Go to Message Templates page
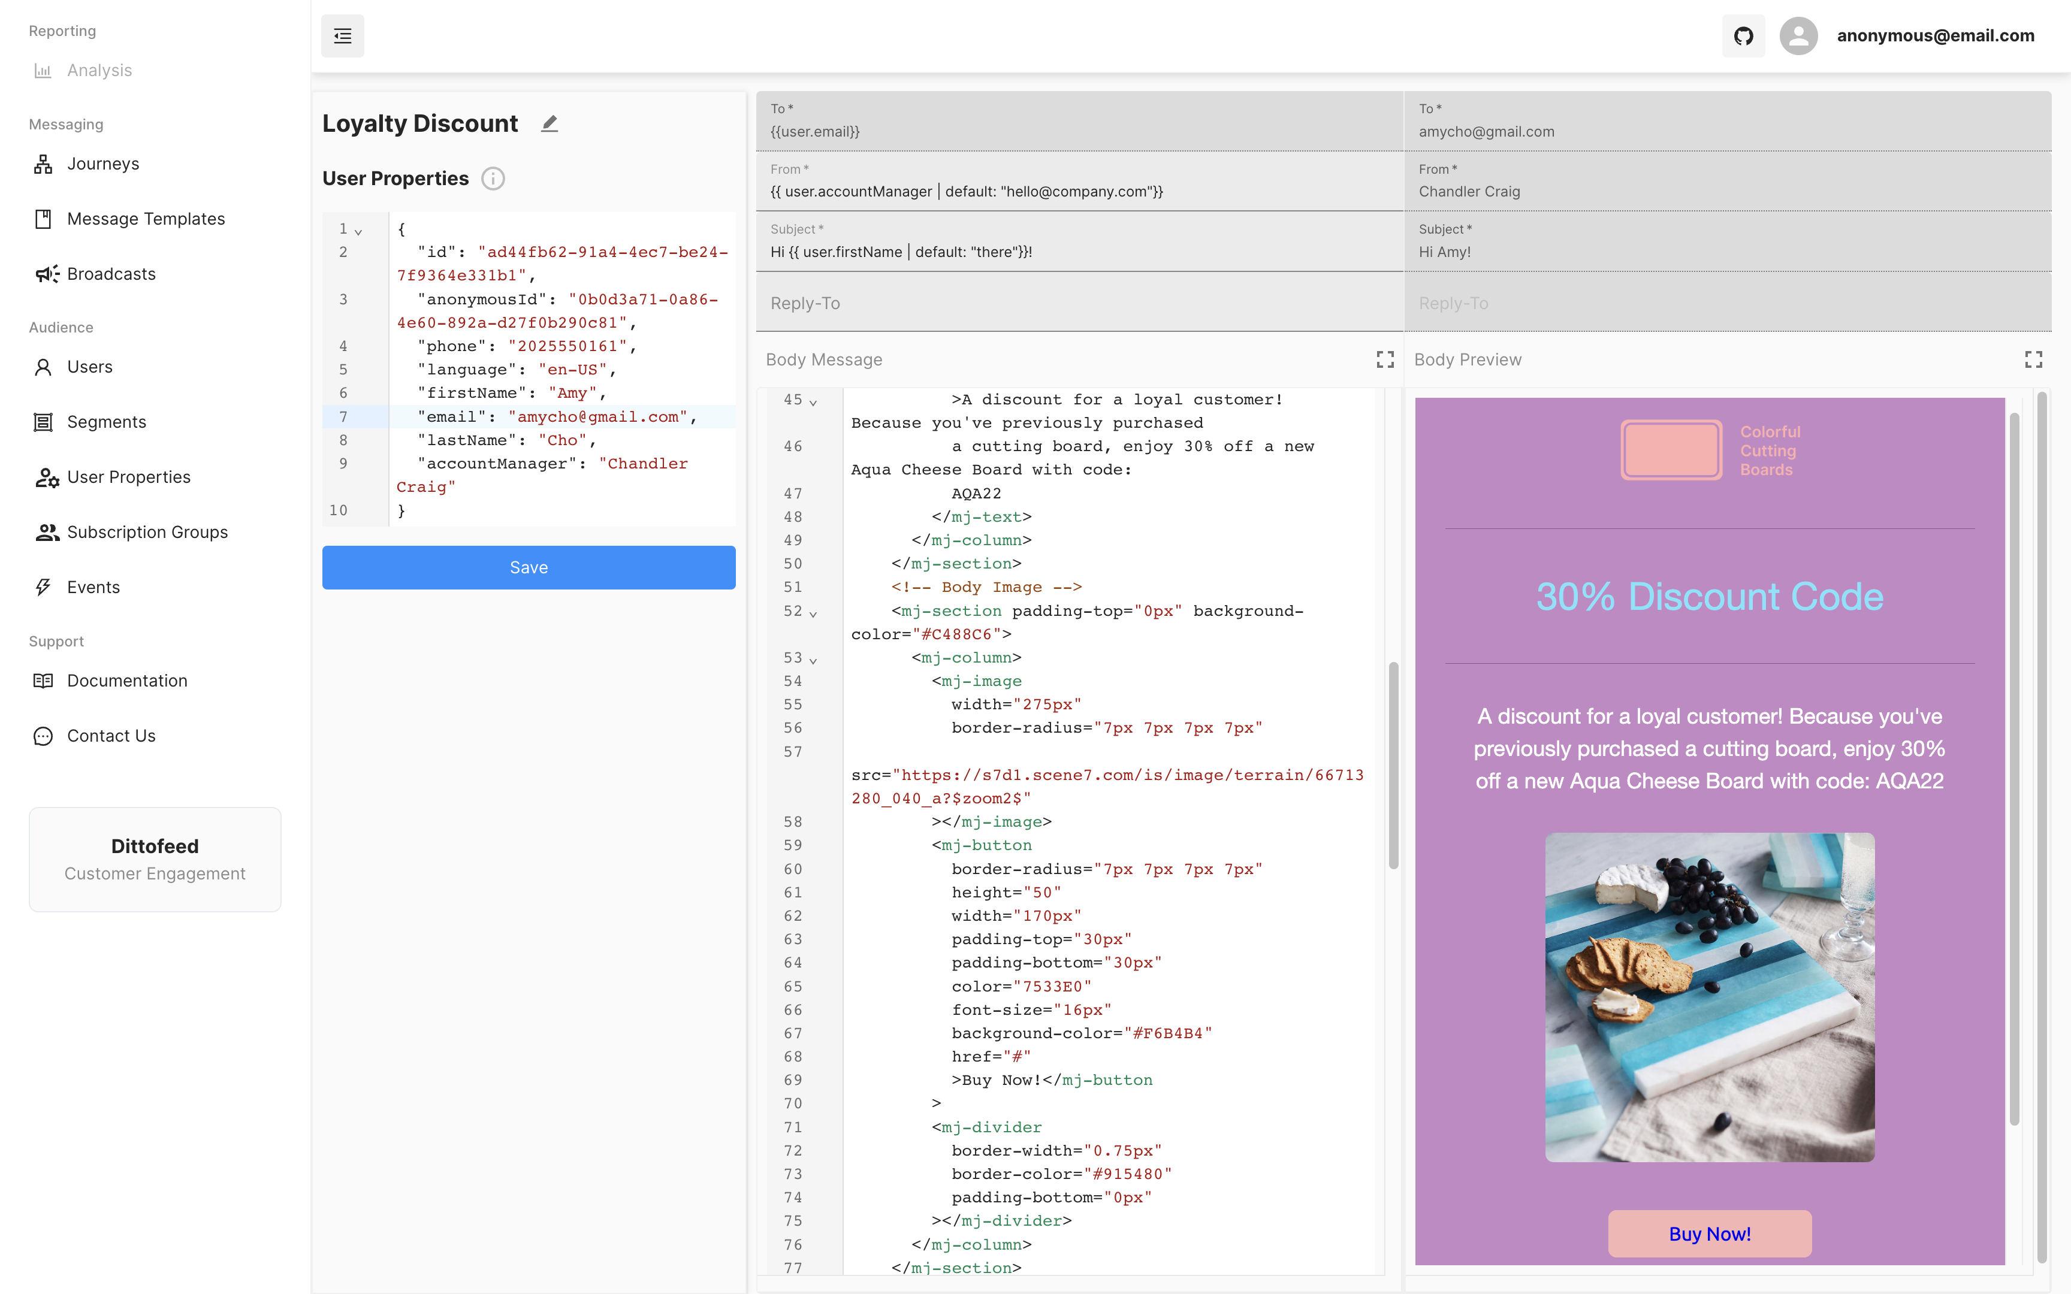This screenshot has width=2071, height=1294. (146, 219)
